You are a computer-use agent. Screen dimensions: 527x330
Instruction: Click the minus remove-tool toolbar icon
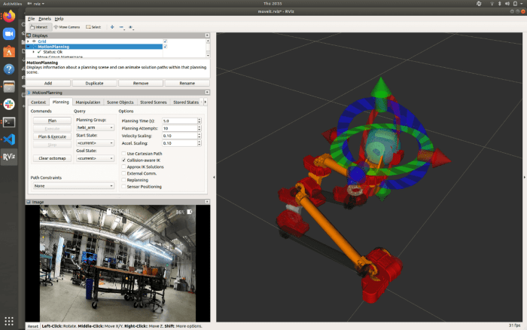121,27
